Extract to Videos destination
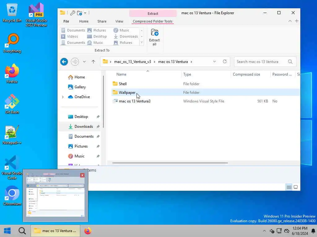The height and width of the screenshot is (237, 317). coord(70,36)
